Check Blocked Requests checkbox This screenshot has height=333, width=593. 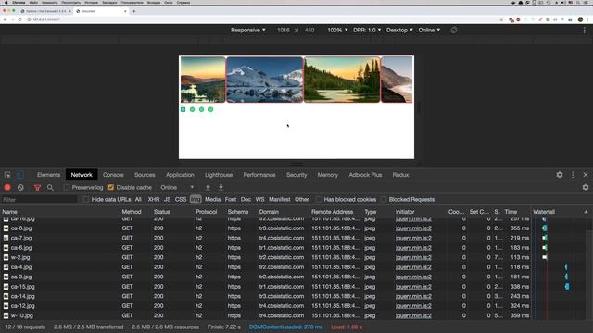(x=384, y=200)
